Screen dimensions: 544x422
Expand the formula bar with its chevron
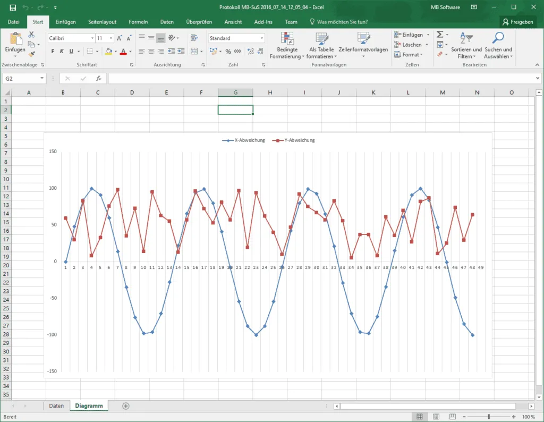click(538, 79)
